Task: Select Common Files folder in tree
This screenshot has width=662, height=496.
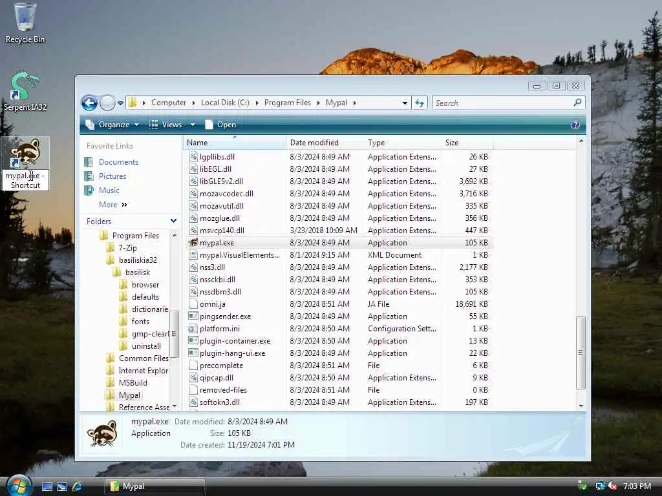Action: click(144, 358)
